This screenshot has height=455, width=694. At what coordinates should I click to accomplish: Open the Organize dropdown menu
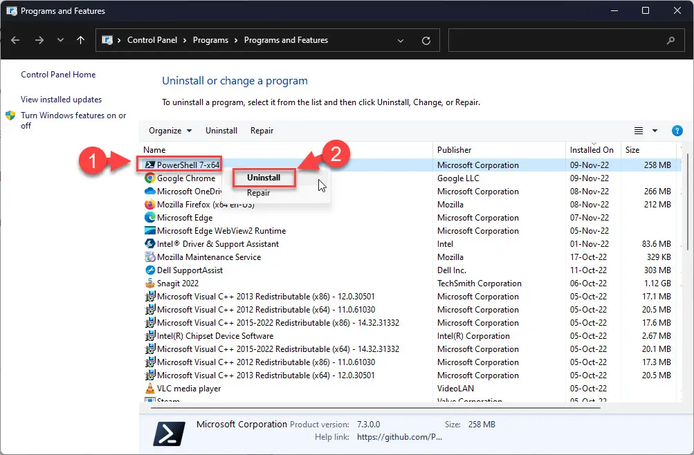click(170, 130)
